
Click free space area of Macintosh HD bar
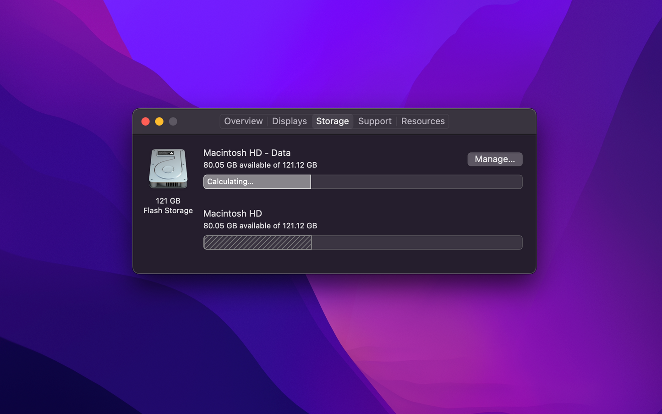416,243
